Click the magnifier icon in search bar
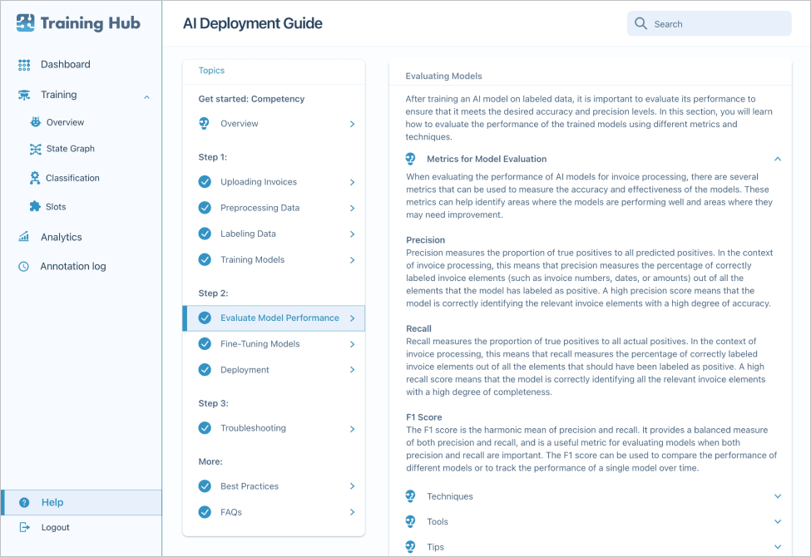This screenshot has width=811, height=557. click(x=640, y=24)
